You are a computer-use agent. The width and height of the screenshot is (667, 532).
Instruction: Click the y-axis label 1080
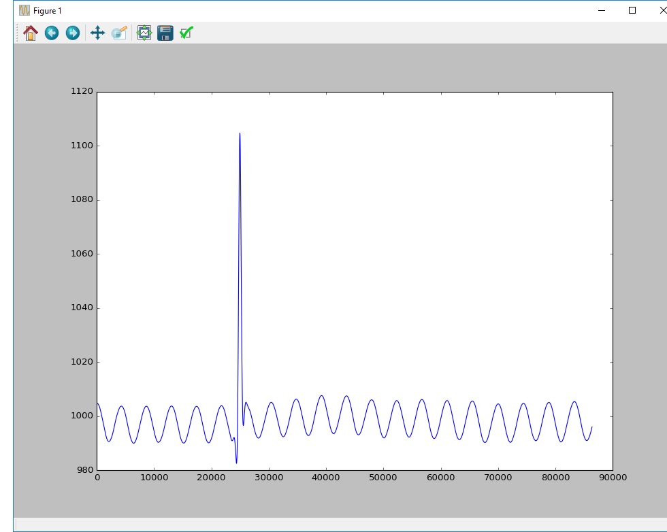click(x=82, y=199)
